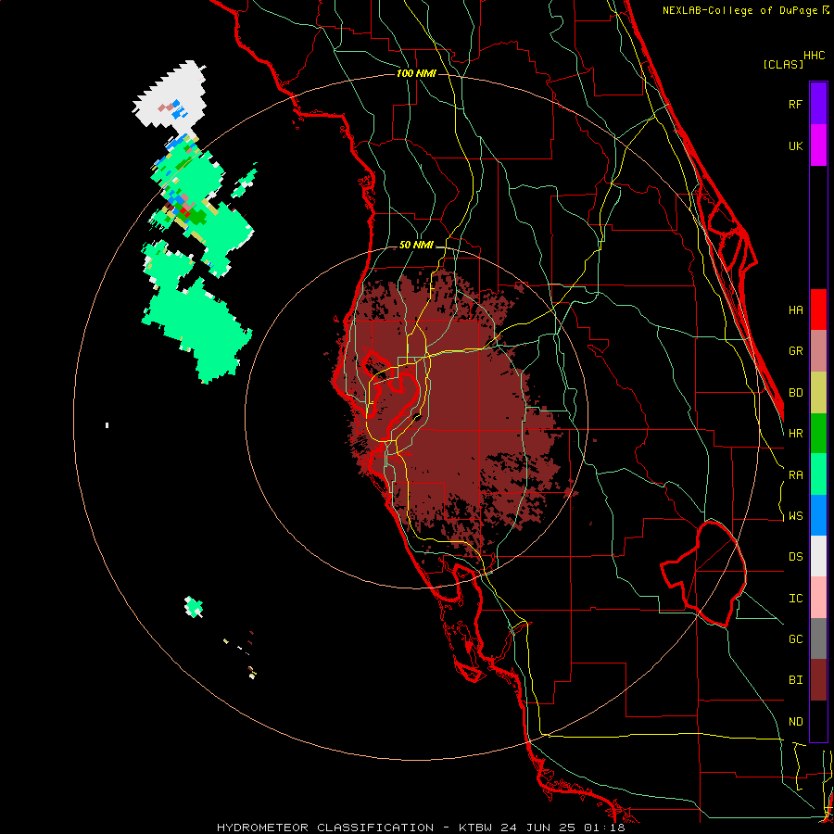
Task: Click the BD yellow legend swatch
Action: pyautogui.click(x=818, y=393)
